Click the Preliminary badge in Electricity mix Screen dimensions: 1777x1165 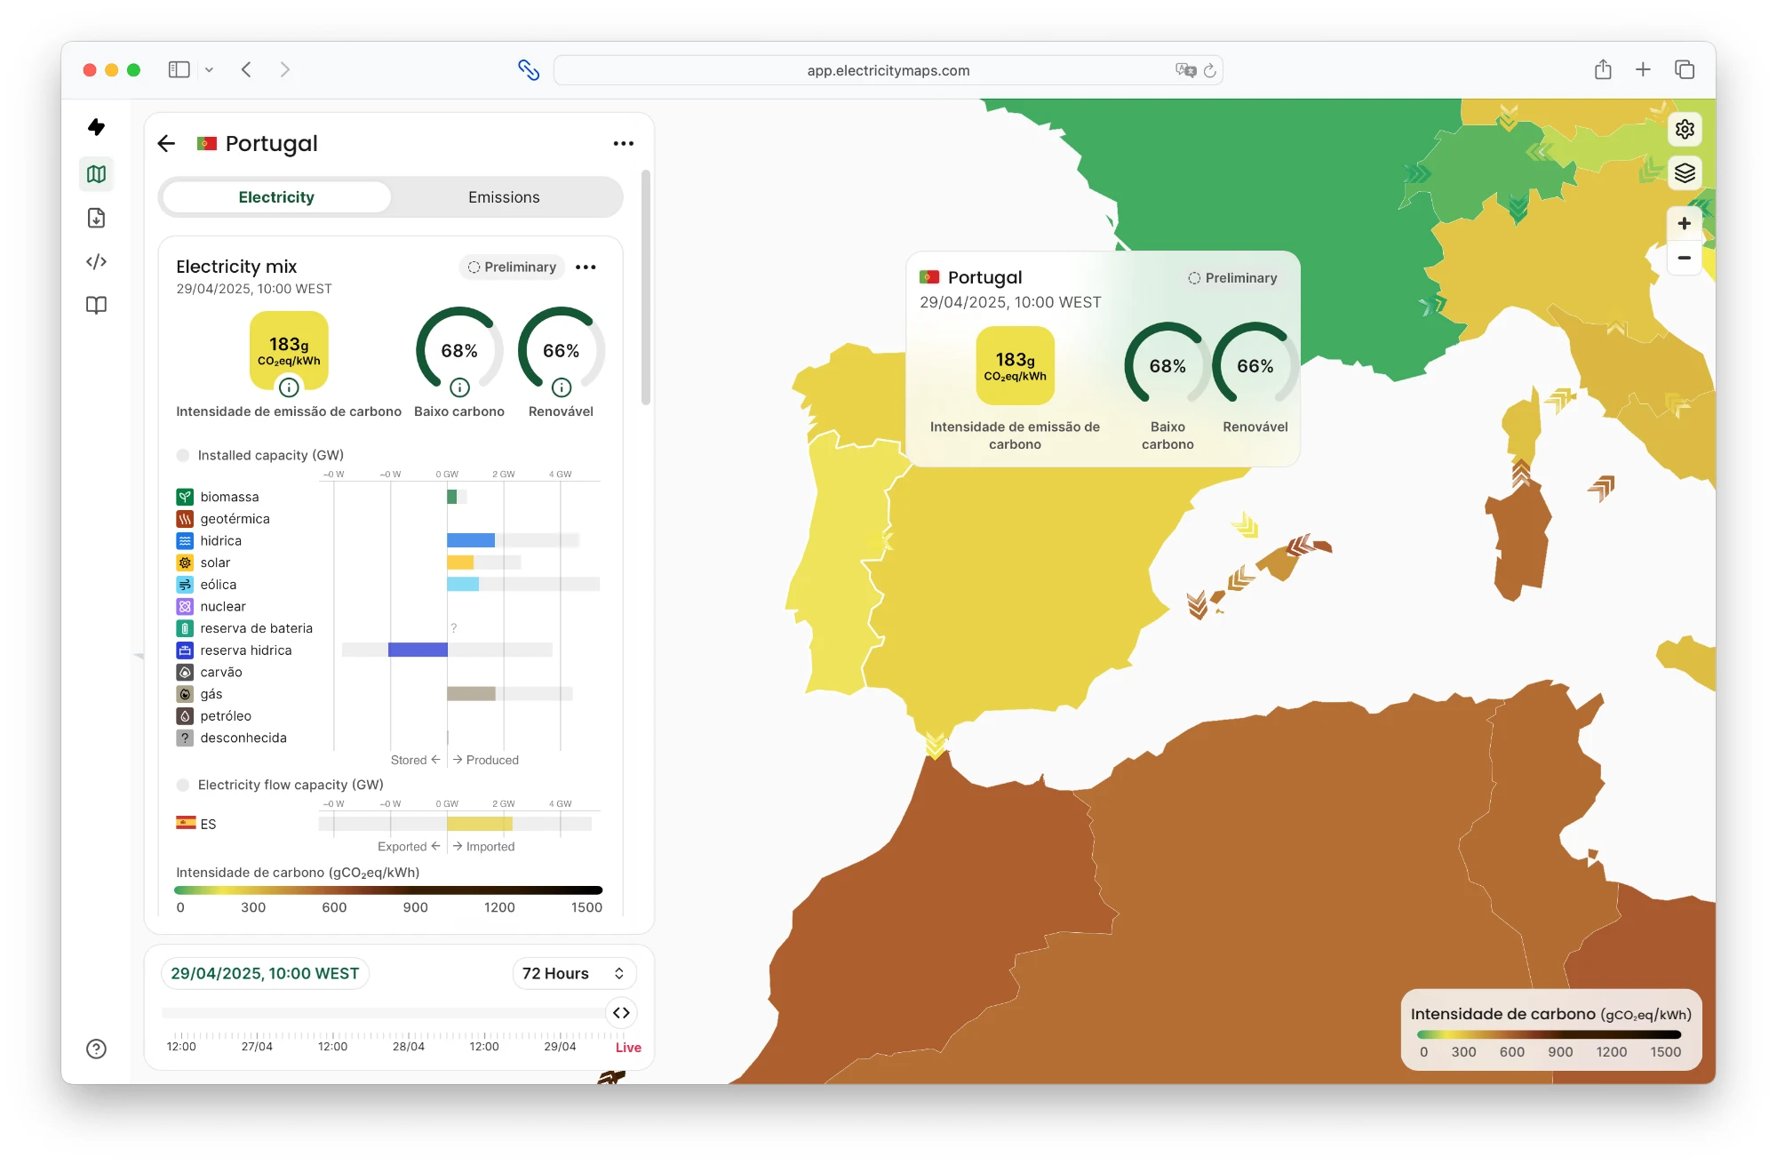513,267
